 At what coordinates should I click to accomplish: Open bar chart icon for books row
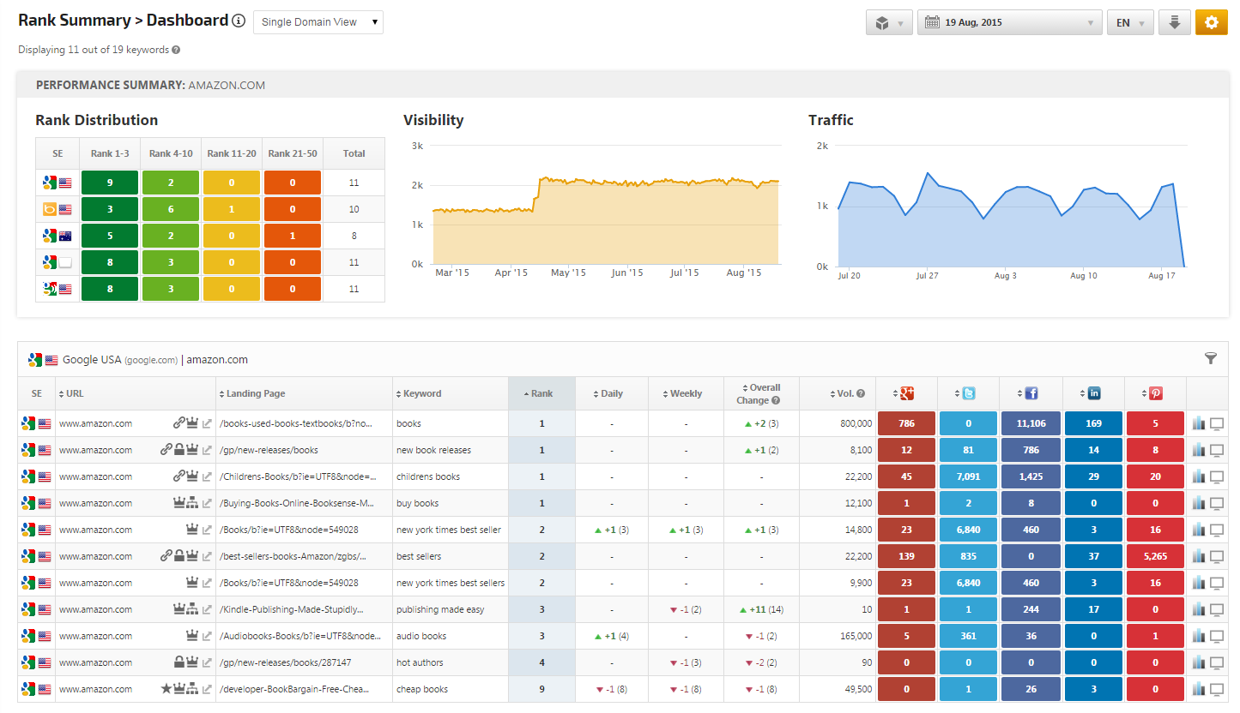coord(1199,423)
